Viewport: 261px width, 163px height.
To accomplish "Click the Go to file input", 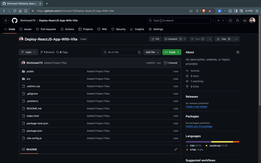I will click(x=121, y=52).
